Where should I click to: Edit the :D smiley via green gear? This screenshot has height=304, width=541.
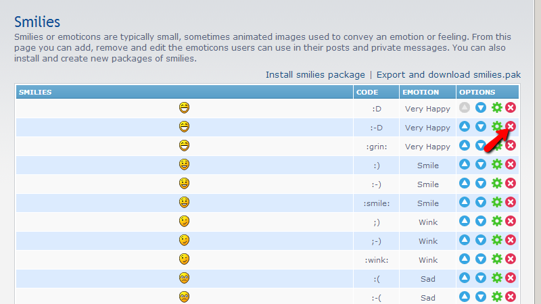[x=496, y=107]
